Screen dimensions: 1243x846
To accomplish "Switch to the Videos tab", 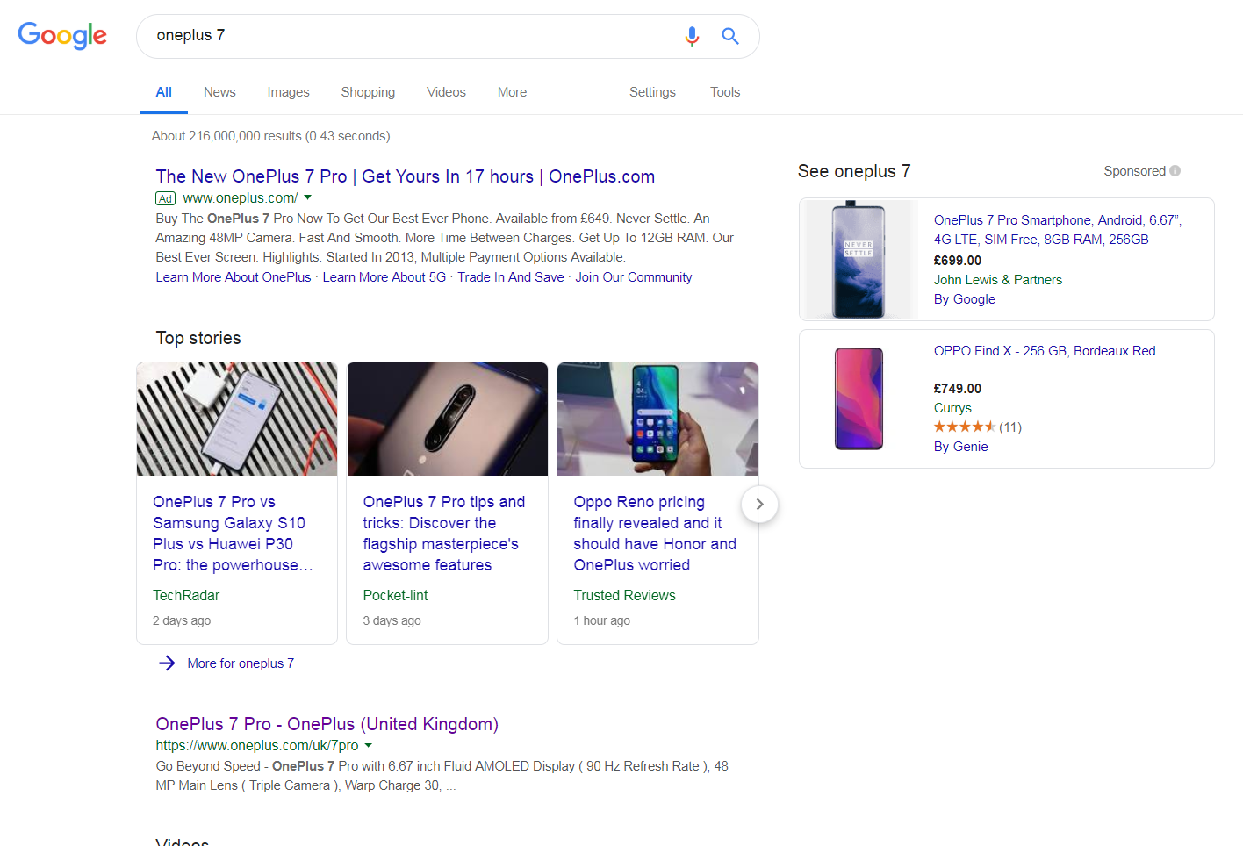I will [x=446, y=92].
